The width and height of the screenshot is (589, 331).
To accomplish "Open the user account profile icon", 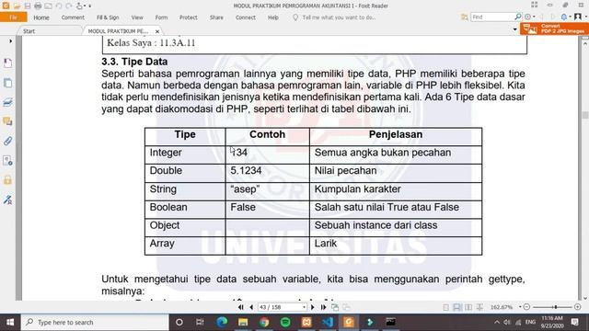I will (578, 17).
